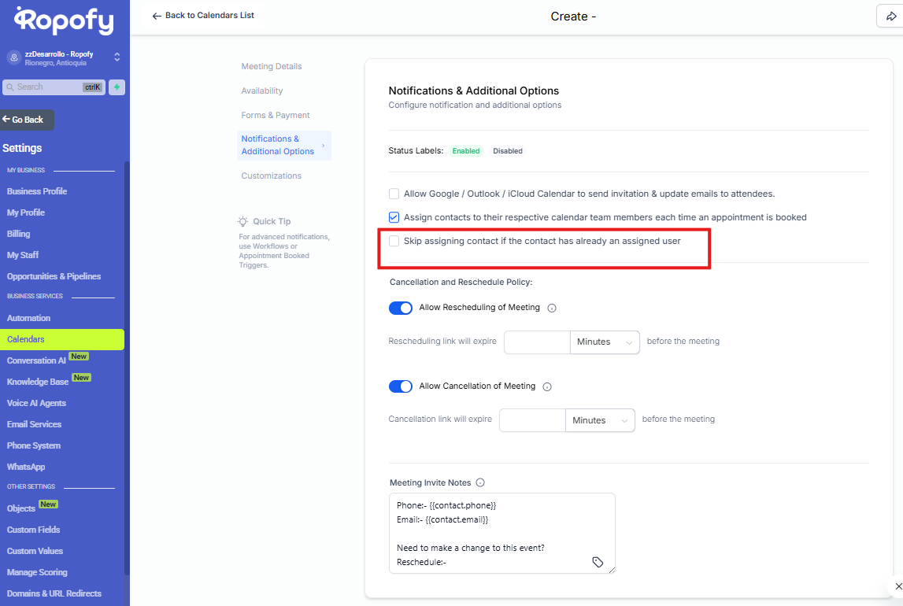Turn off Allow Rescheduling of Meeting toggle
903x606 pixels.
401,308
